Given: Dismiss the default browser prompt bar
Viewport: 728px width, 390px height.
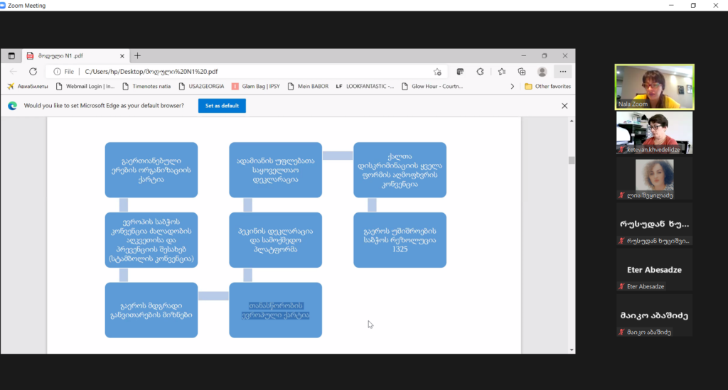Looking at the screenshot, I should (x=564, y=106).
